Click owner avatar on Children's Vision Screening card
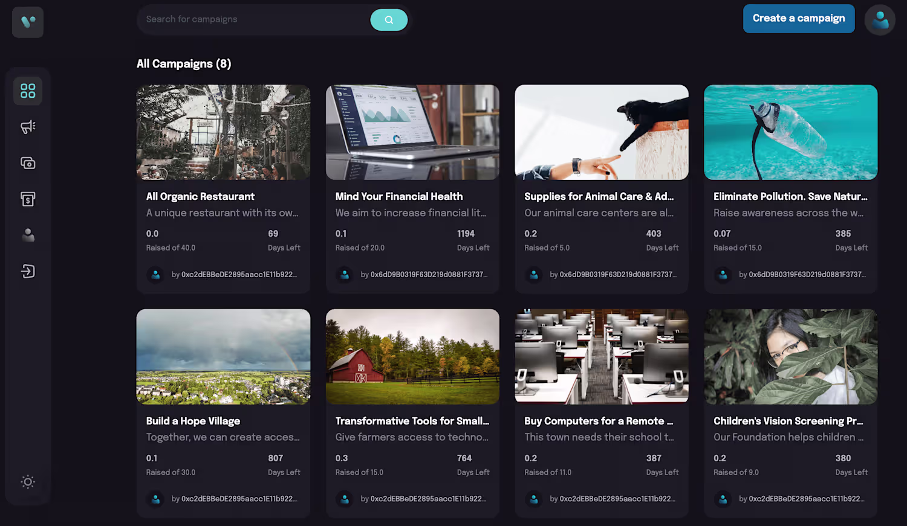907x526 pixels. pos(723,499)
